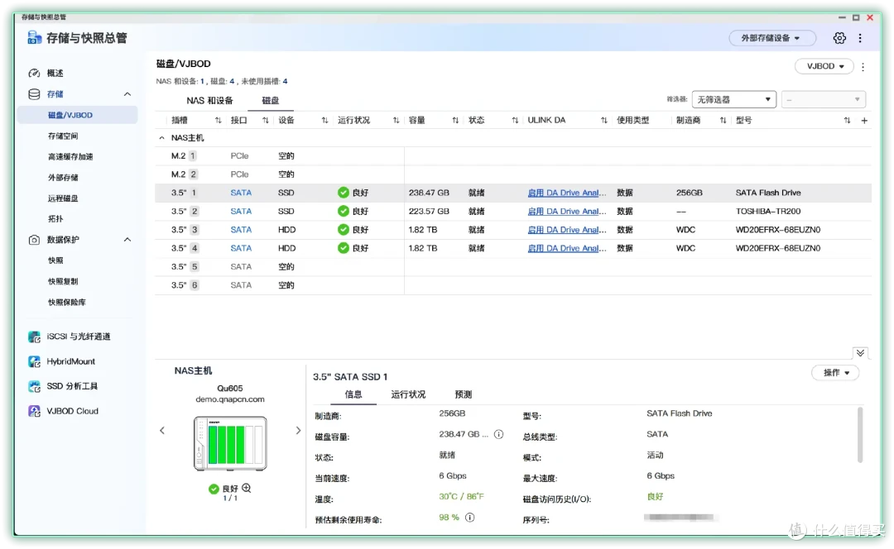This screenshot has height=549, width=894.
Task: Click info icon next to disk capacity
Action: [498, 435]
